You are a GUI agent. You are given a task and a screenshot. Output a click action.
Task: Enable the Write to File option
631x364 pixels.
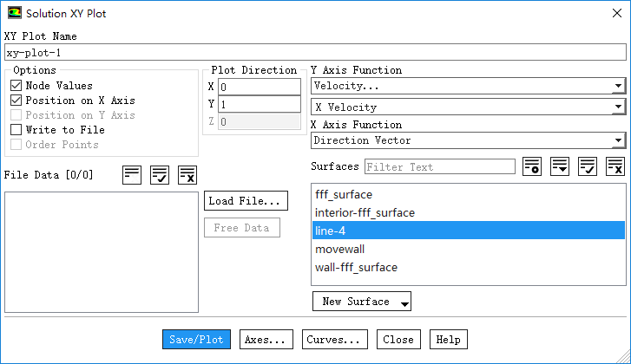[16, 130]
